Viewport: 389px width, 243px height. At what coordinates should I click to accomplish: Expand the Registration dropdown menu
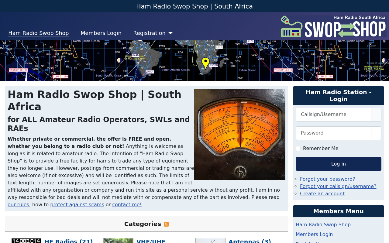[153, 33]
